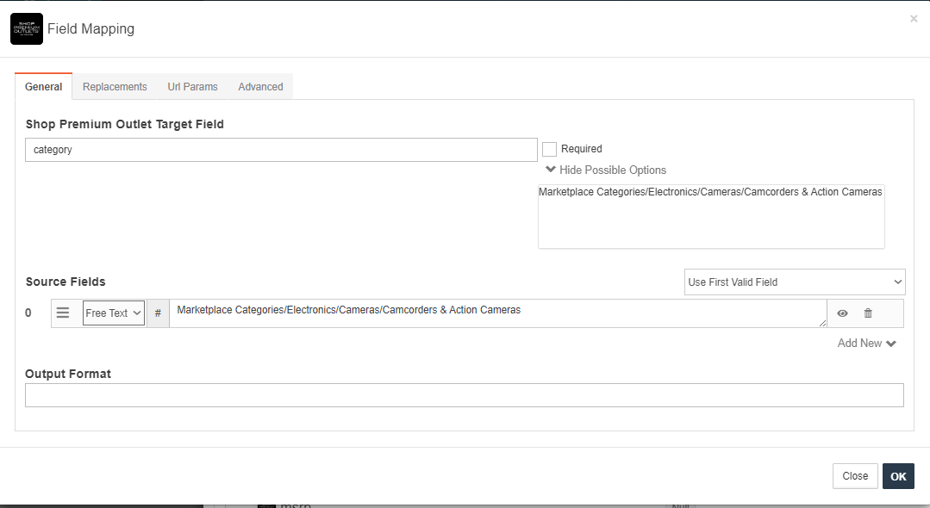Click the Shop Premium Outlets logo icon

coord(27,29)
